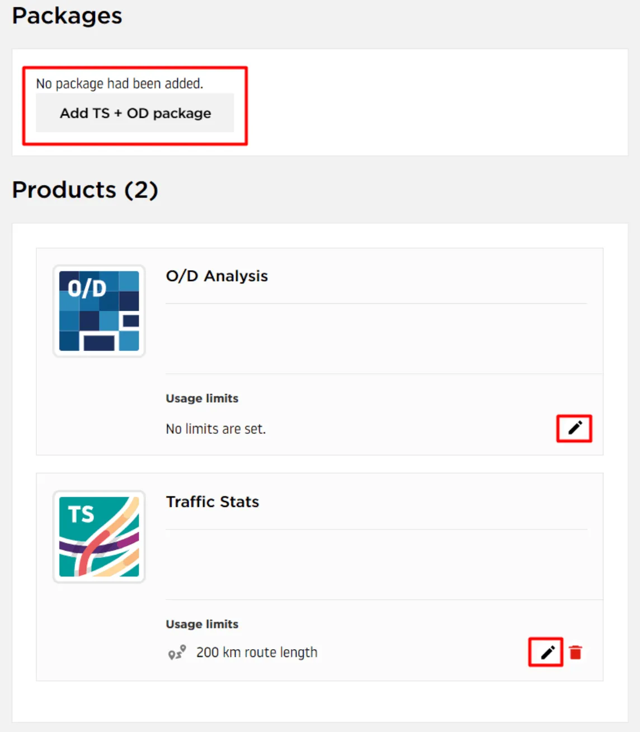
Task: Click the divider under O/D Analysis title
Action: click(377, 304)
